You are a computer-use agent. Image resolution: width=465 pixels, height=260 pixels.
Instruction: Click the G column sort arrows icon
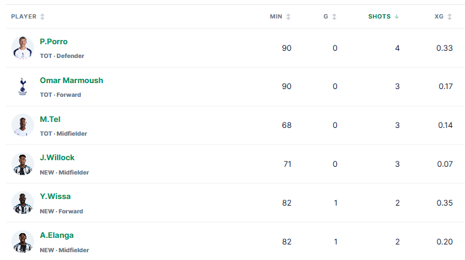tap(334, 17)
